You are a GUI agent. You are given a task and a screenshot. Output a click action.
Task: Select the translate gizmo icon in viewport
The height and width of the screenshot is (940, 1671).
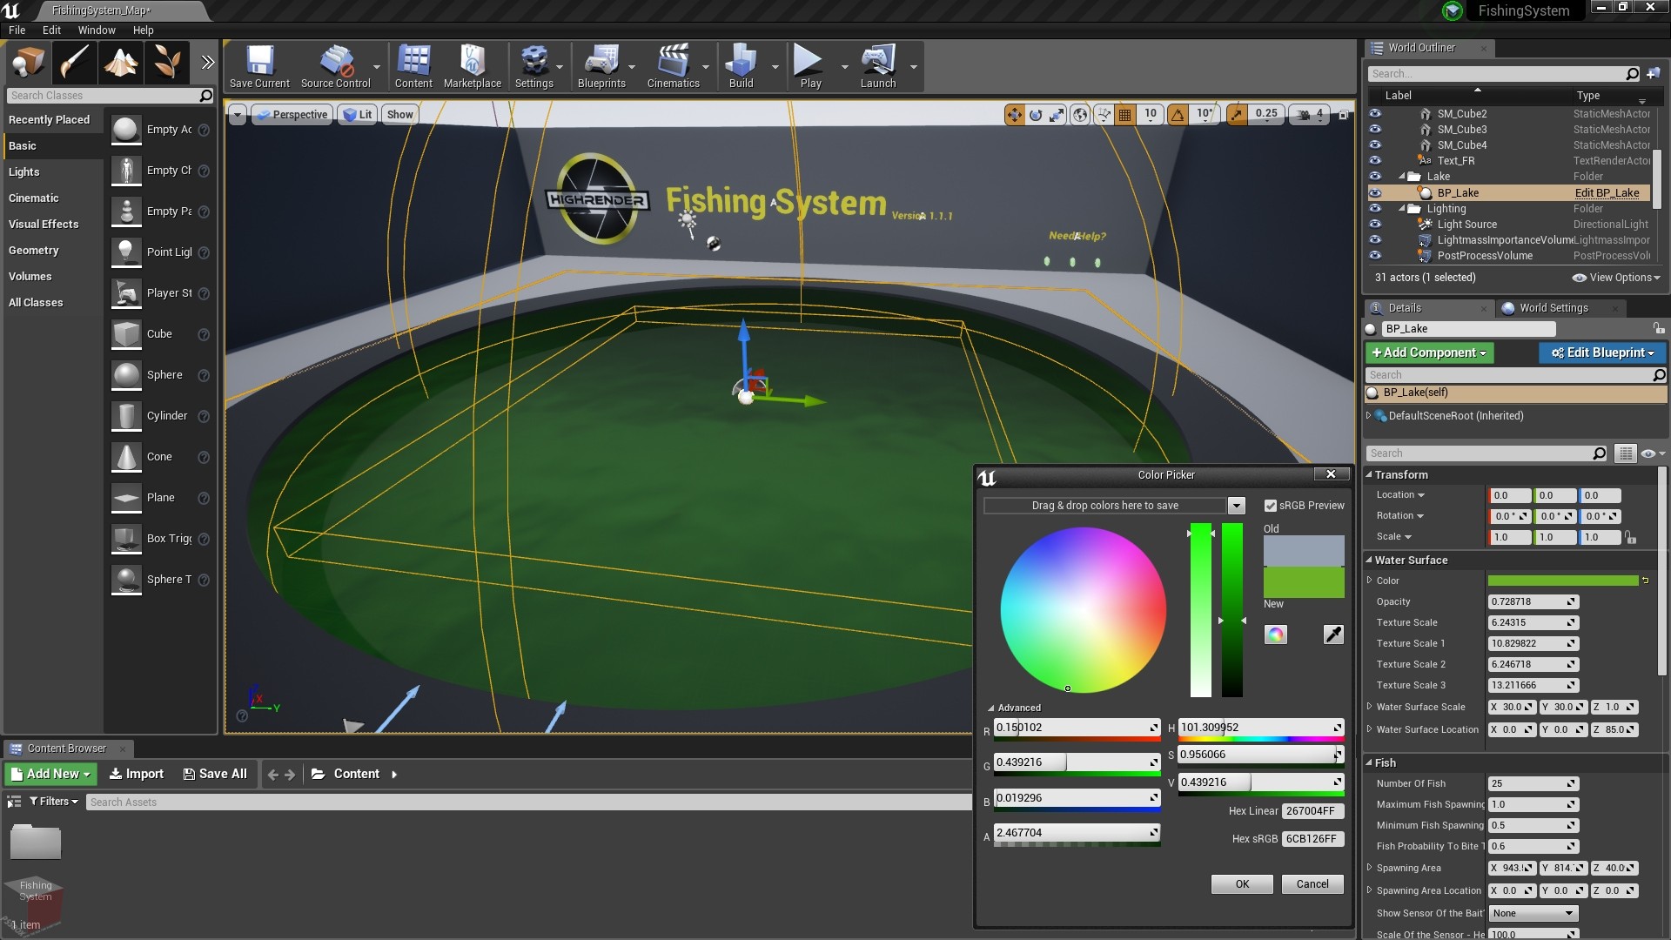(x=1015, y=114)
